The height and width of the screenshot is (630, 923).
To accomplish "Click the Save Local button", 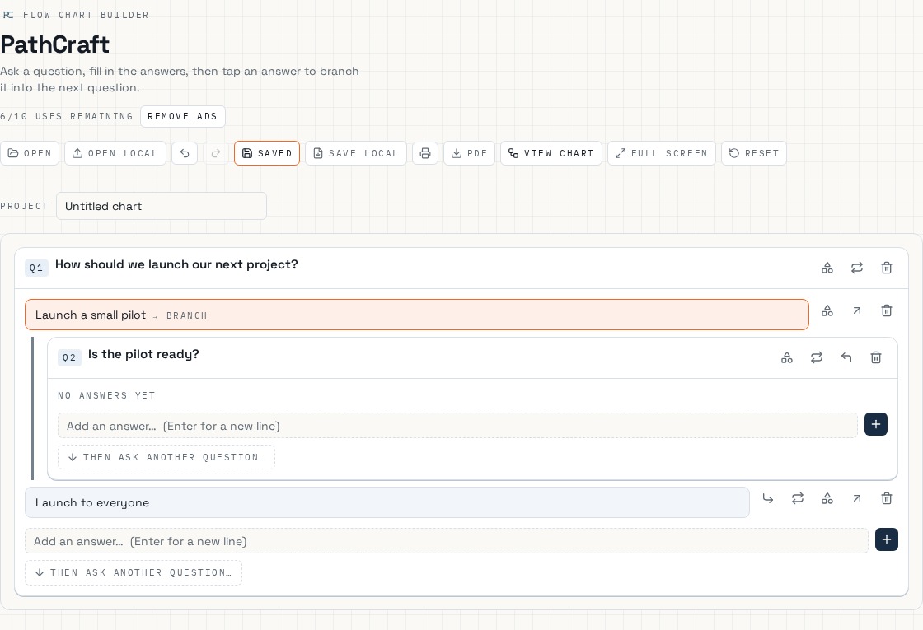I will click(x=356, y=153).
